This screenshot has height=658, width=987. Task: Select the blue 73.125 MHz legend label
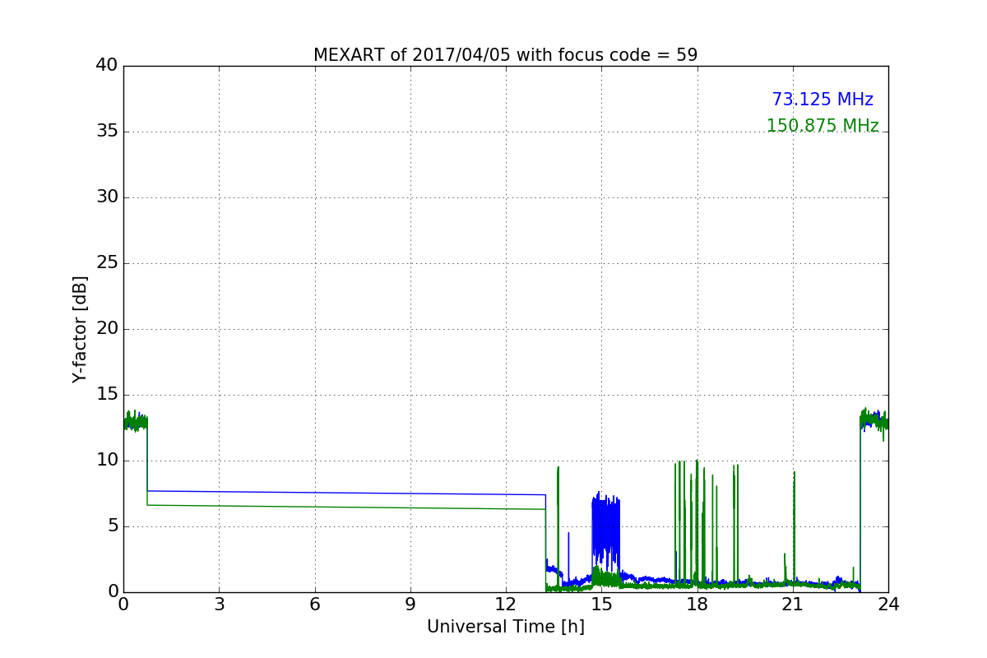pyautogui.click(x=822, y=100)
